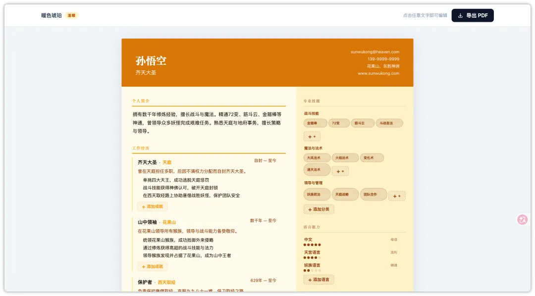535x296 pixels.
Task: Click the 导出 PDF export button
Action: [x=472, y=15]
